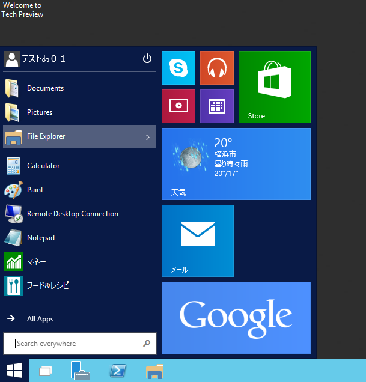Image resolution: width=366 pixels, height=382 pixels.
Task: Click the Windows Start button
Action: click(x=14, y=371)
